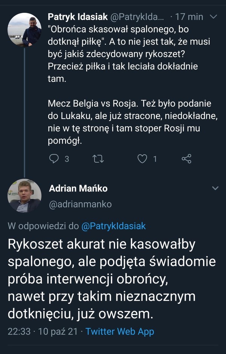Open the Twitter Web App source link
226x354 pixels.
coord(120,331)
